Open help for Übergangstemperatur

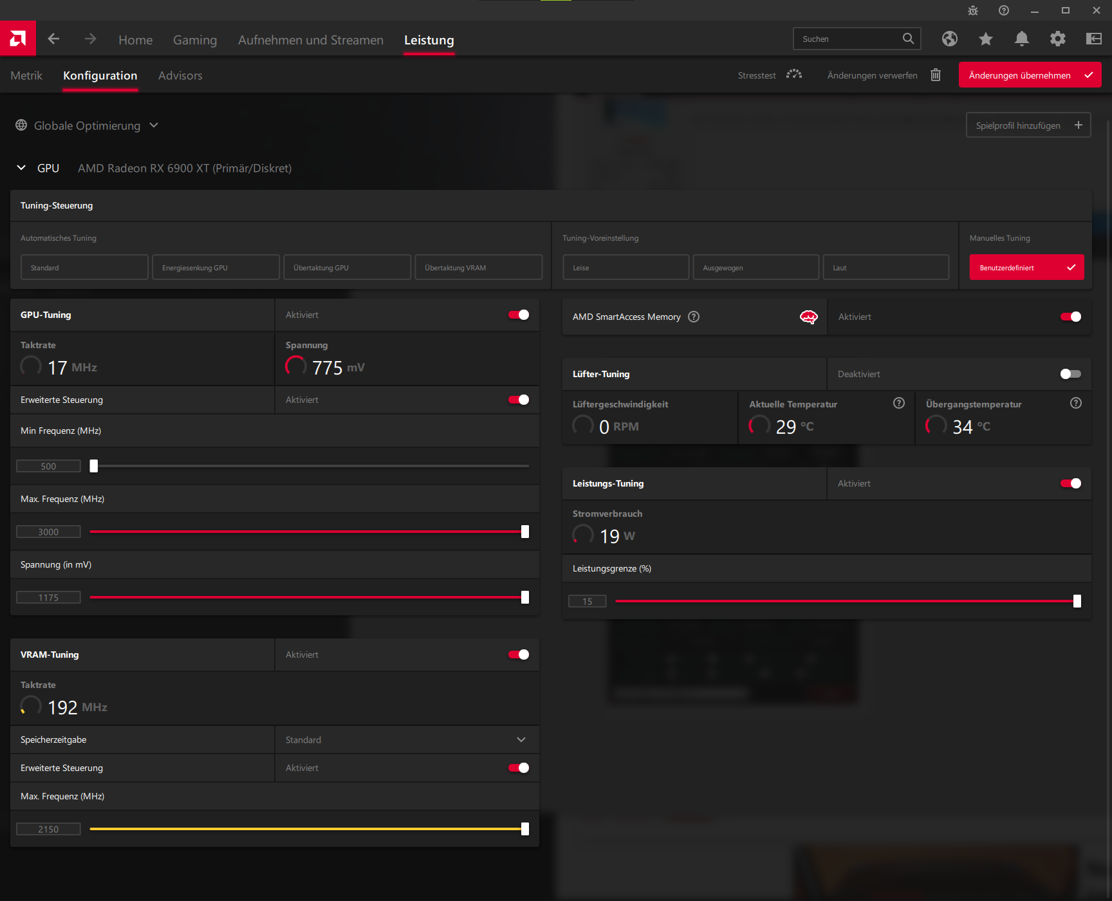point(1076,404)
